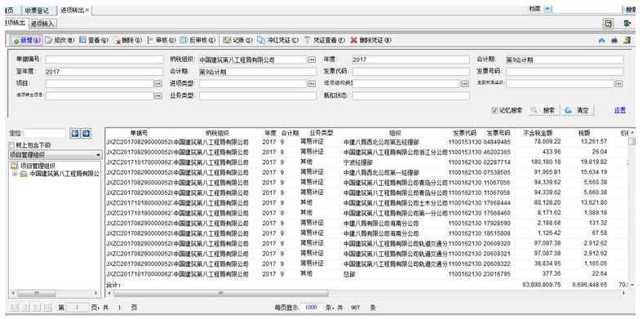Click the 新增 (add new) toolbar button
643x319 pixels.
[27, 40]
